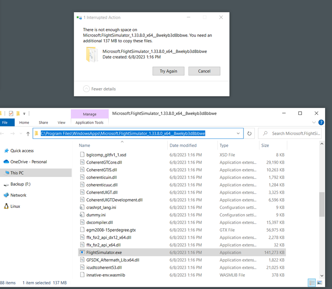332x289 pixels.
Task: Open Customize Quick Access Toolbar dropdown
Action: click(x=24, y=114)
